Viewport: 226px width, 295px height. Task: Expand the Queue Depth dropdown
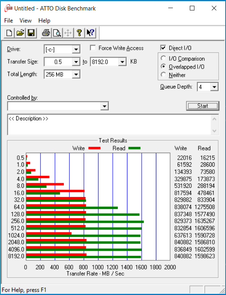pyautogui.click(x=214, y=87)
